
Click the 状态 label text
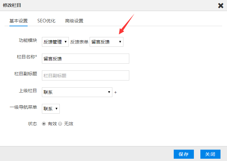[32, 124]
